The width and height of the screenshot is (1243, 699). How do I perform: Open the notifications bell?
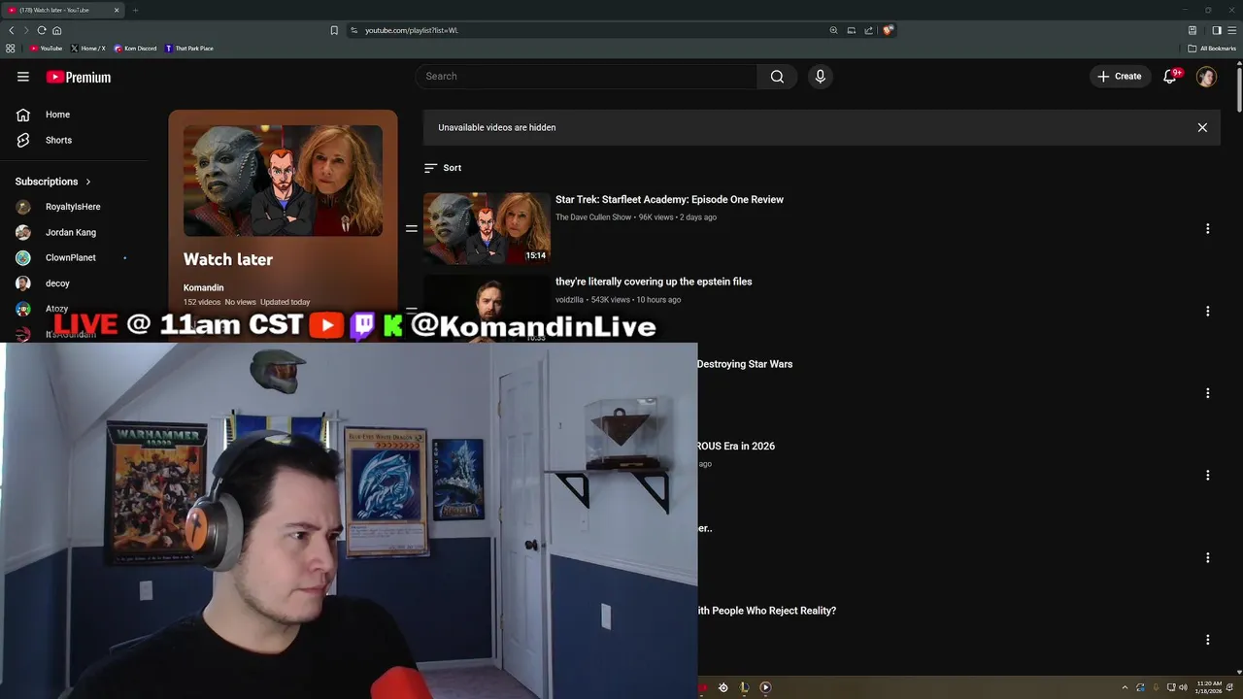point(1170,77)
